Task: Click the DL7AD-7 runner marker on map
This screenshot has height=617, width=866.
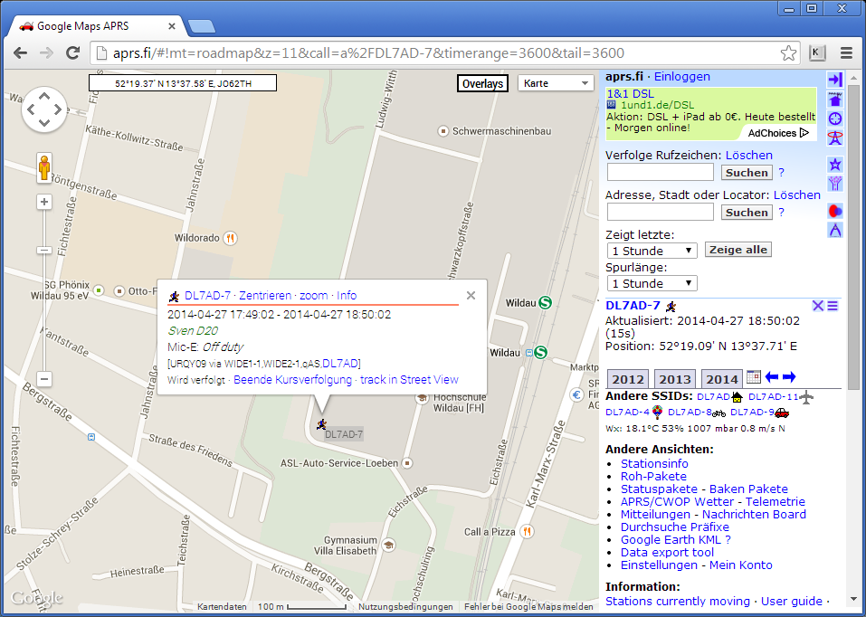Action: tap(321, 424)
